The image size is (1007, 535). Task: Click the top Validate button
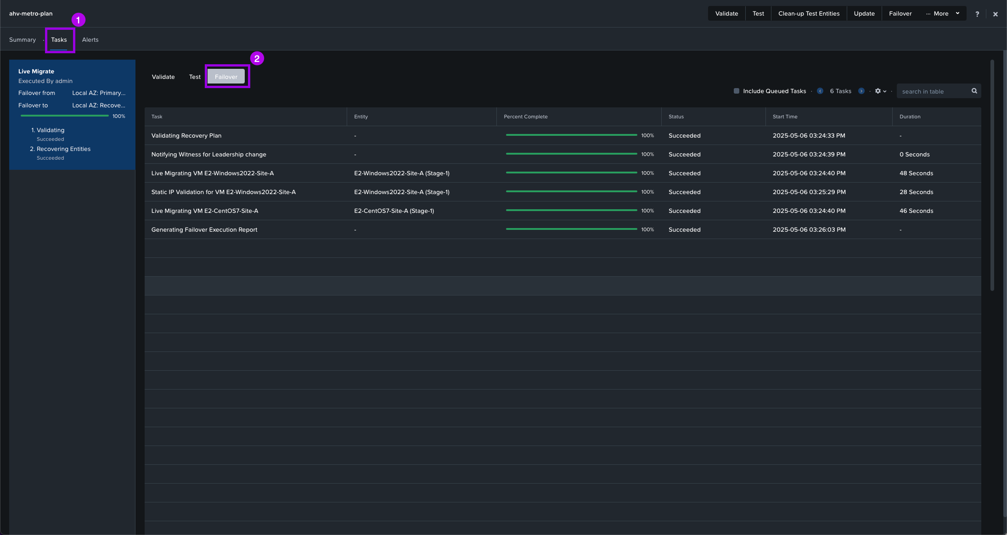click(727, 13)
